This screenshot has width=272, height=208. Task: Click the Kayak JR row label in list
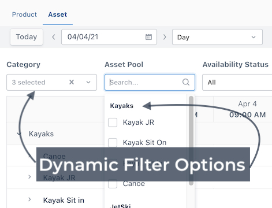click(59, 177)
